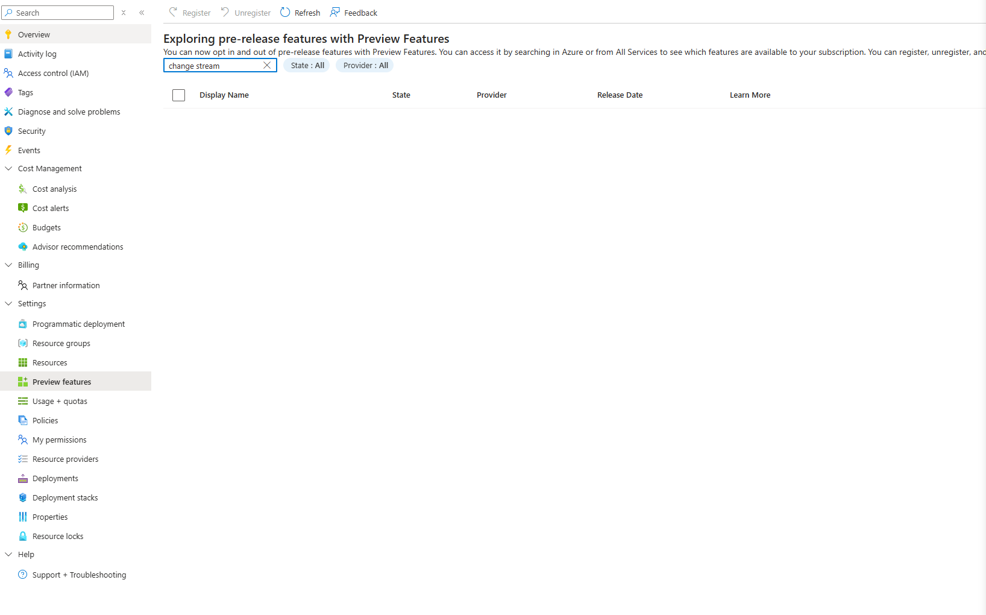Collapse the Settings section

coord(8,303)
